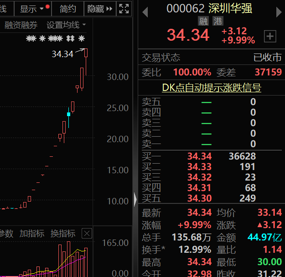Click the 港 Hong Kong connect badge
Viewport: 285px width, 277px height.
218,21
